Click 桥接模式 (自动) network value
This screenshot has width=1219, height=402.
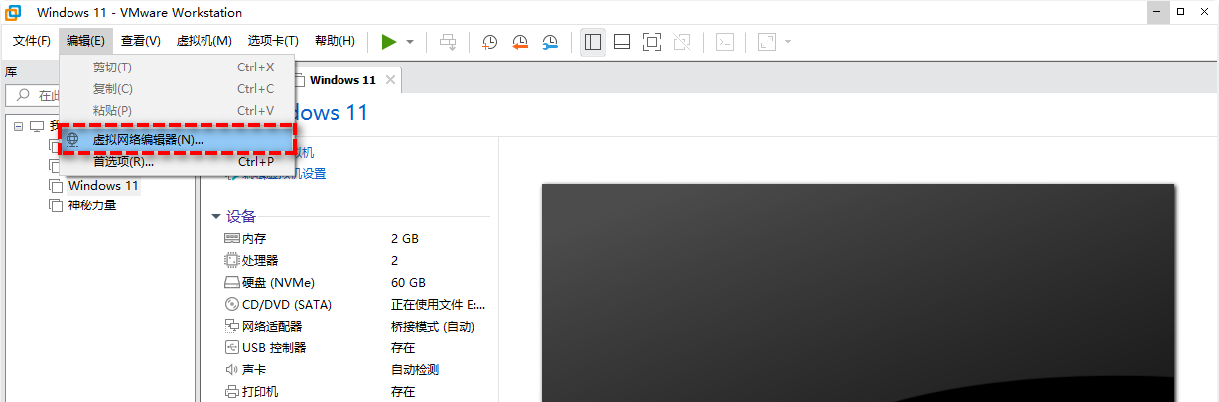[433, 327]
